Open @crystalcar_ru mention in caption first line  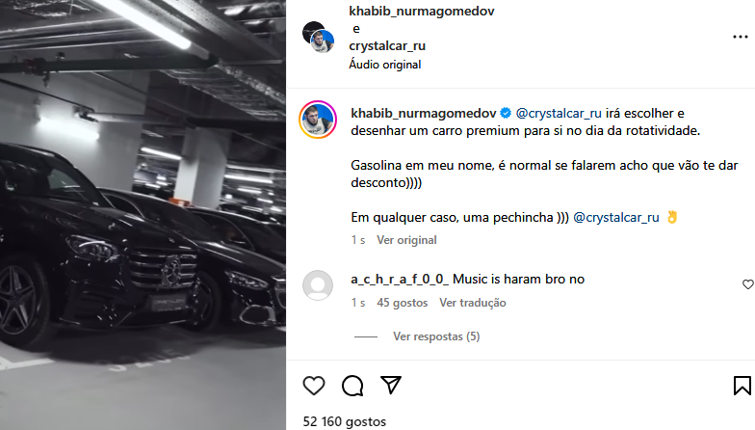click(559, 114)
